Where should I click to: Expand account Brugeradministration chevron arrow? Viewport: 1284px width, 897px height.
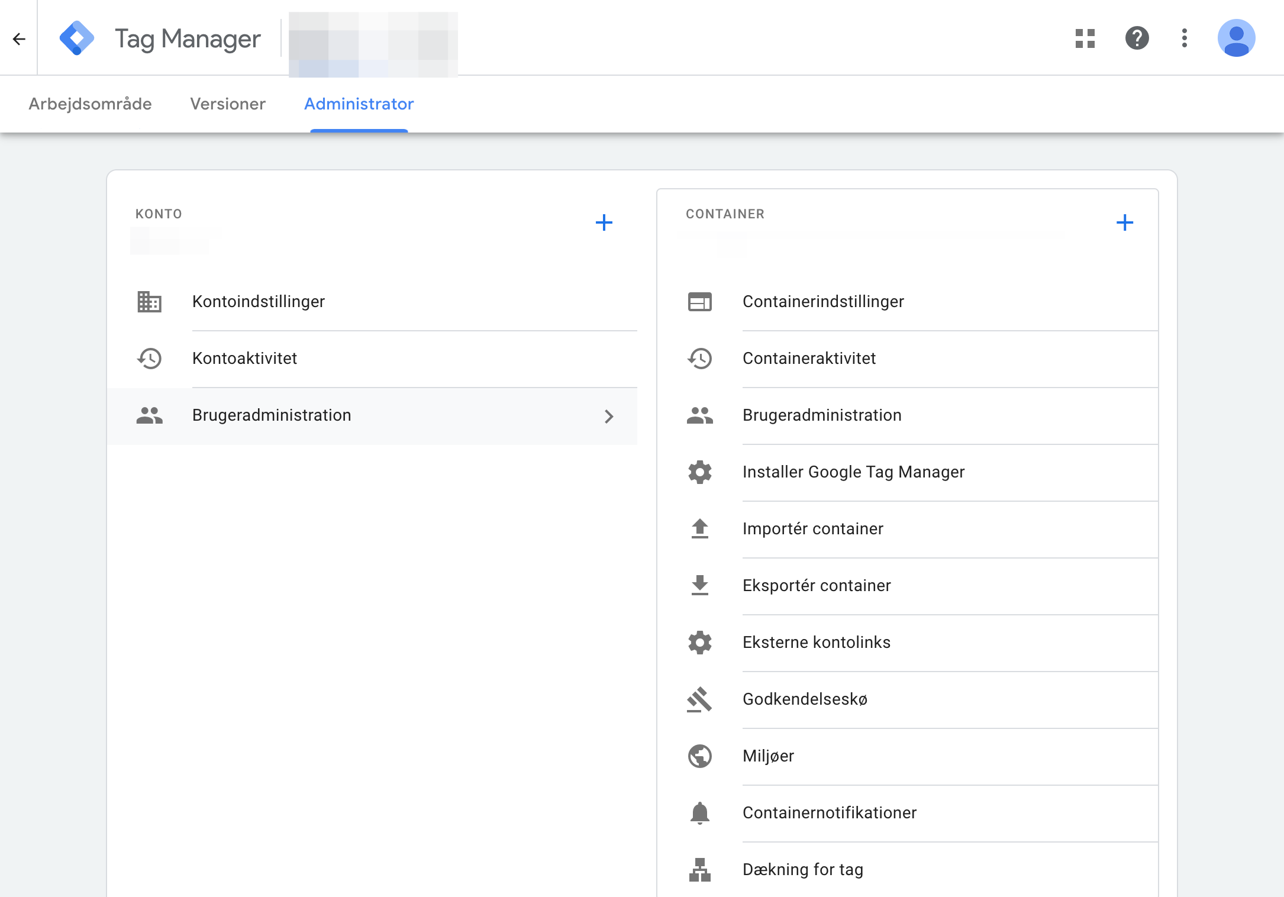click(x=609, y=416)
